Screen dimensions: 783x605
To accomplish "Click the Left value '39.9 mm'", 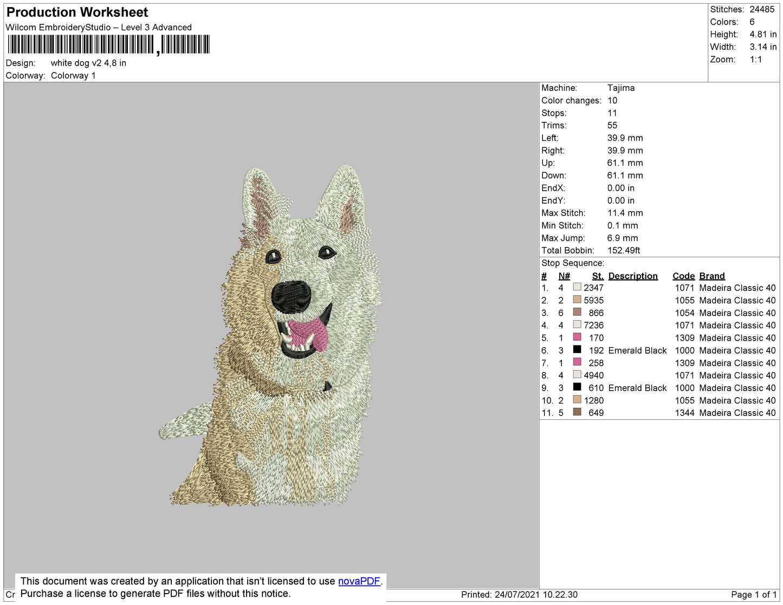I will coord(625,138).
